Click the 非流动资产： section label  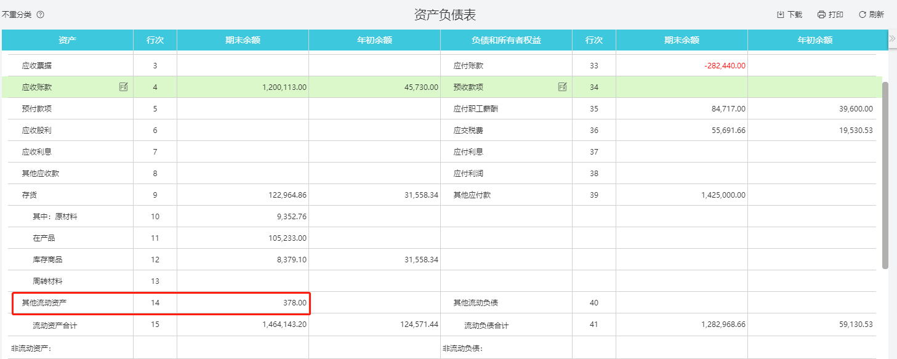click(x=31, y=349)
